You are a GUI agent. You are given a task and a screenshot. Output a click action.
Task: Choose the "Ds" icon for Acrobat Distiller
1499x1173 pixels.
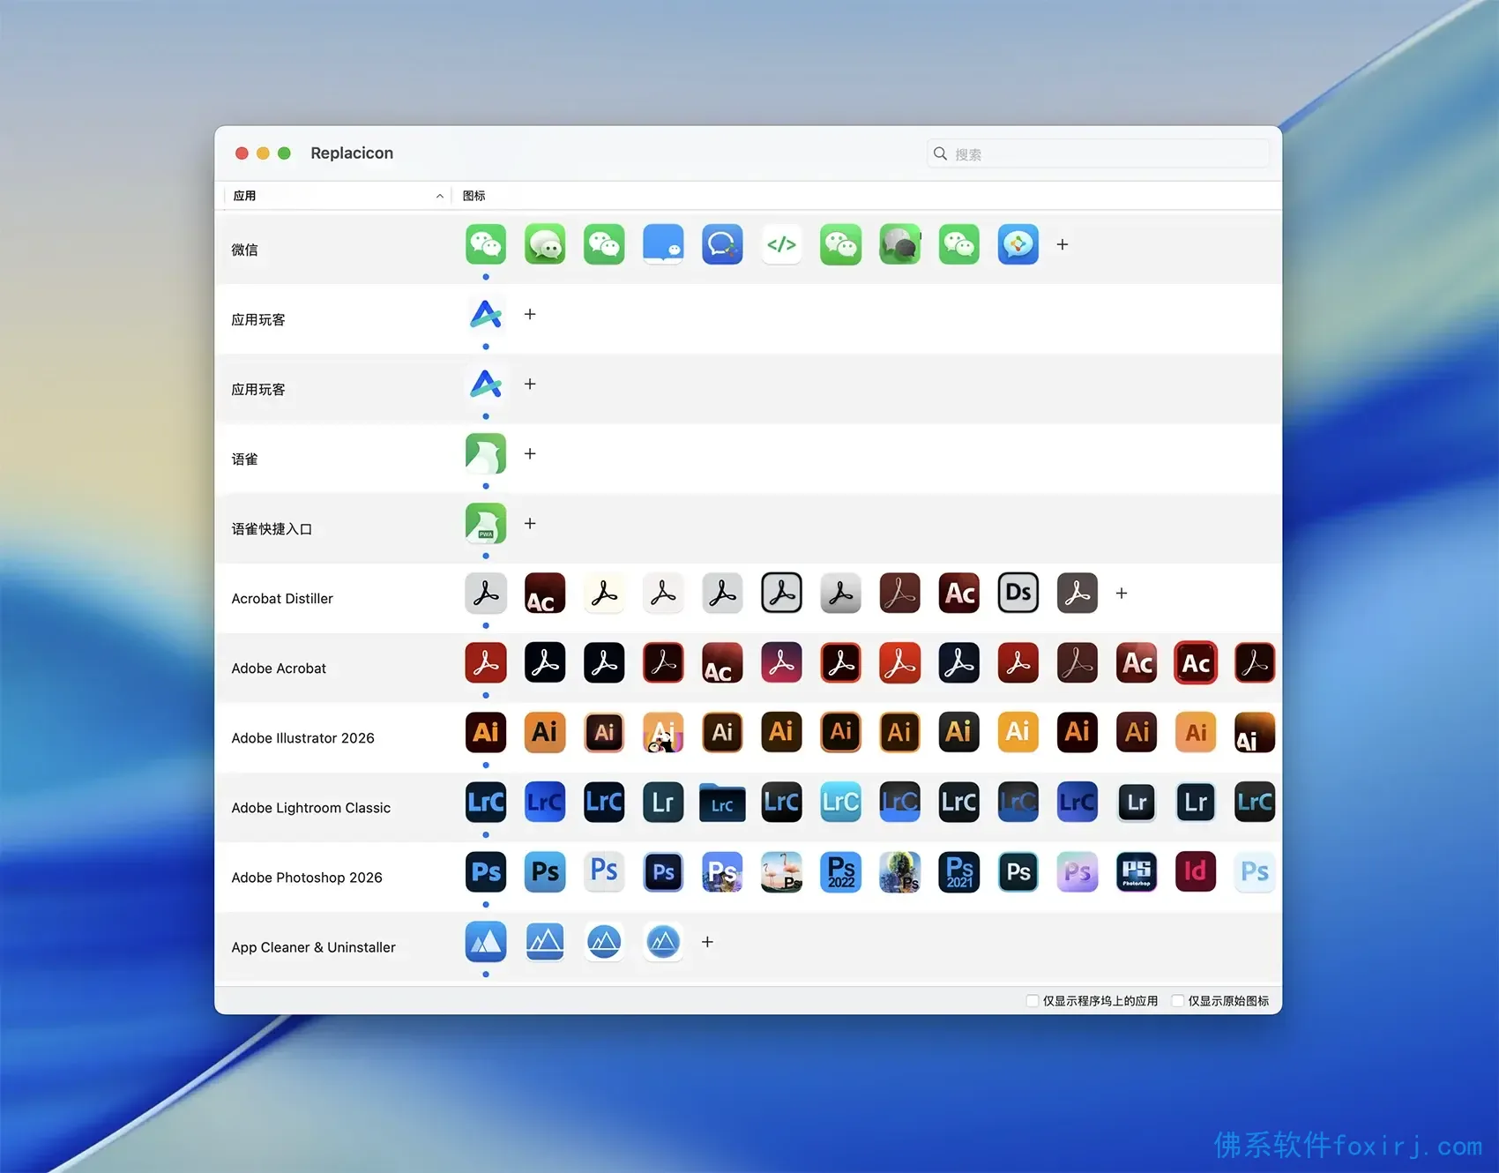click(1018, 593)
